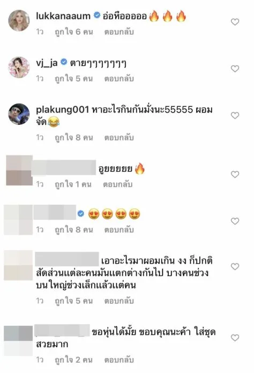Like lukkanaaum's comment with heart icon
This screenshot has width=254, height=373.
pyautogui.click(x=235, y=22)
